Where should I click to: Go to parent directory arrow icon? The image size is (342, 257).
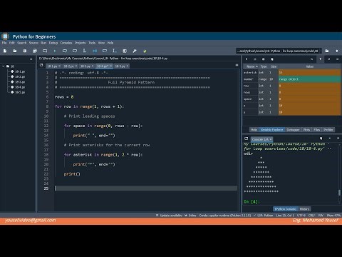pyautogui.click(x=337, y=51)
